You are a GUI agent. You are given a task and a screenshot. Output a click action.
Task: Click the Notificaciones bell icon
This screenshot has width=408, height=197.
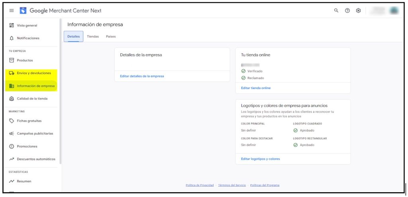tap(12, 38)
